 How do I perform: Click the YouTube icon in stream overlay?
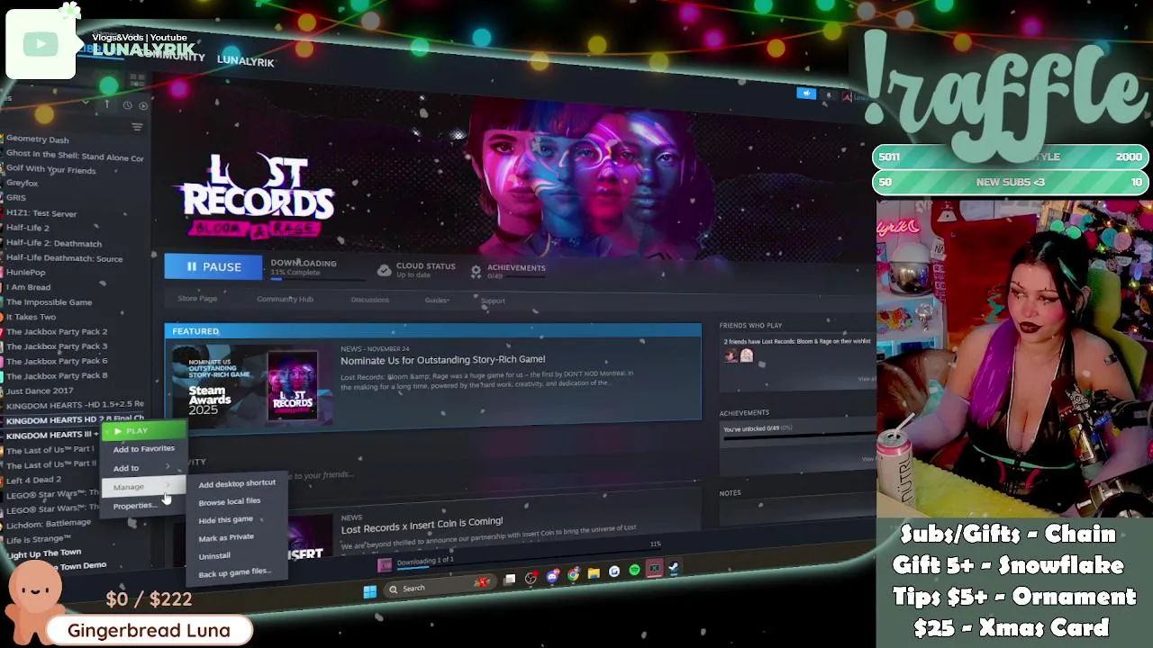coord(41,44)
